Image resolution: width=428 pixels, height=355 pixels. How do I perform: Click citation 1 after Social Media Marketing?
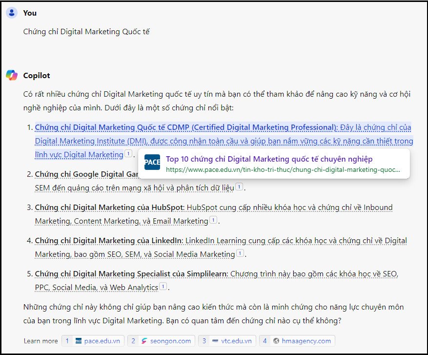pyautogui.click(x=240, y=253)
